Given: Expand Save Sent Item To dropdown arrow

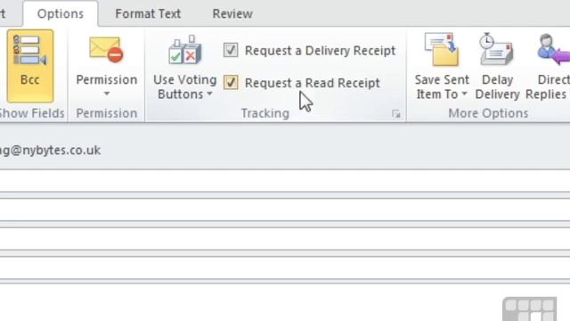Looking at the screenshot, I should (x=464, y=95).
